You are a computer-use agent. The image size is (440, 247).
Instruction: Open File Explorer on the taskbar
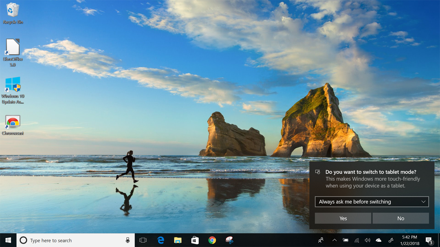[x=178, y=240]
